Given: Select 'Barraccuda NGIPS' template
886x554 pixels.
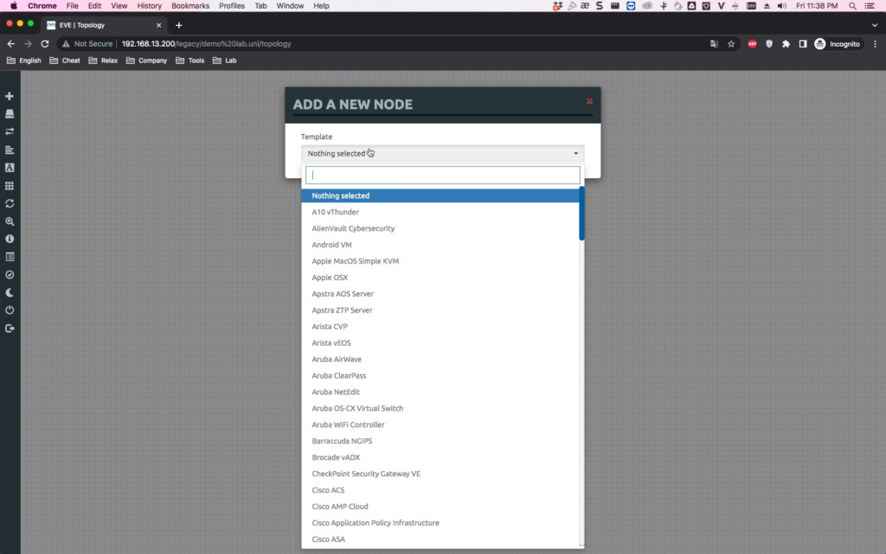Looking at the screenshot, I should 440,441.
